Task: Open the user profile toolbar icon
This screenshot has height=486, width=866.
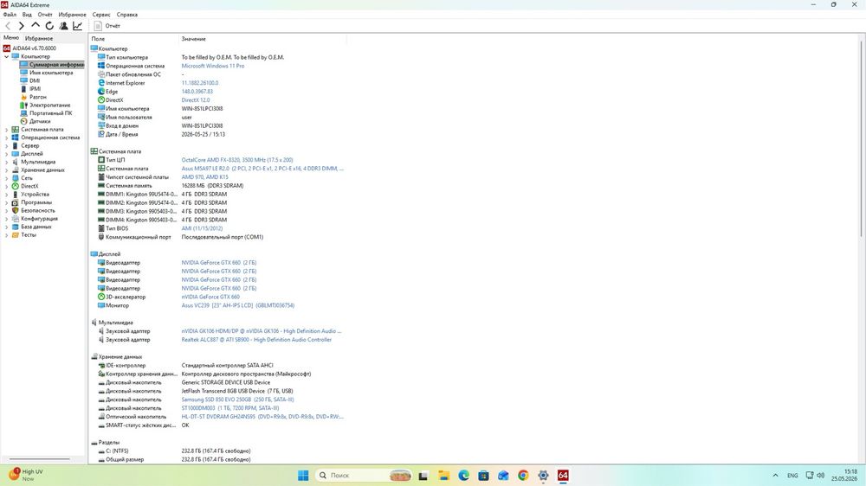Action: (63, 26)
